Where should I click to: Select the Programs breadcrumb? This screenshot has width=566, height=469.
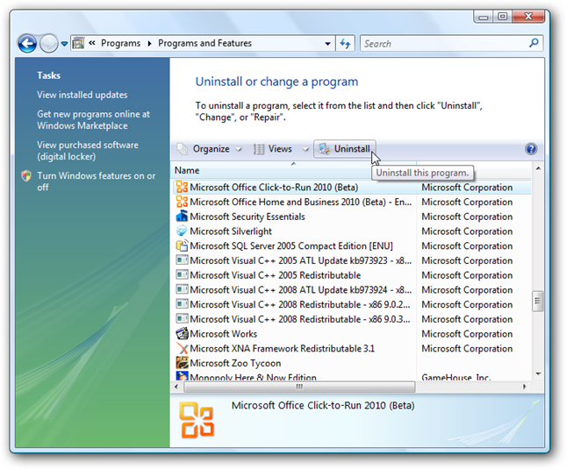click(x=120, y=43)
